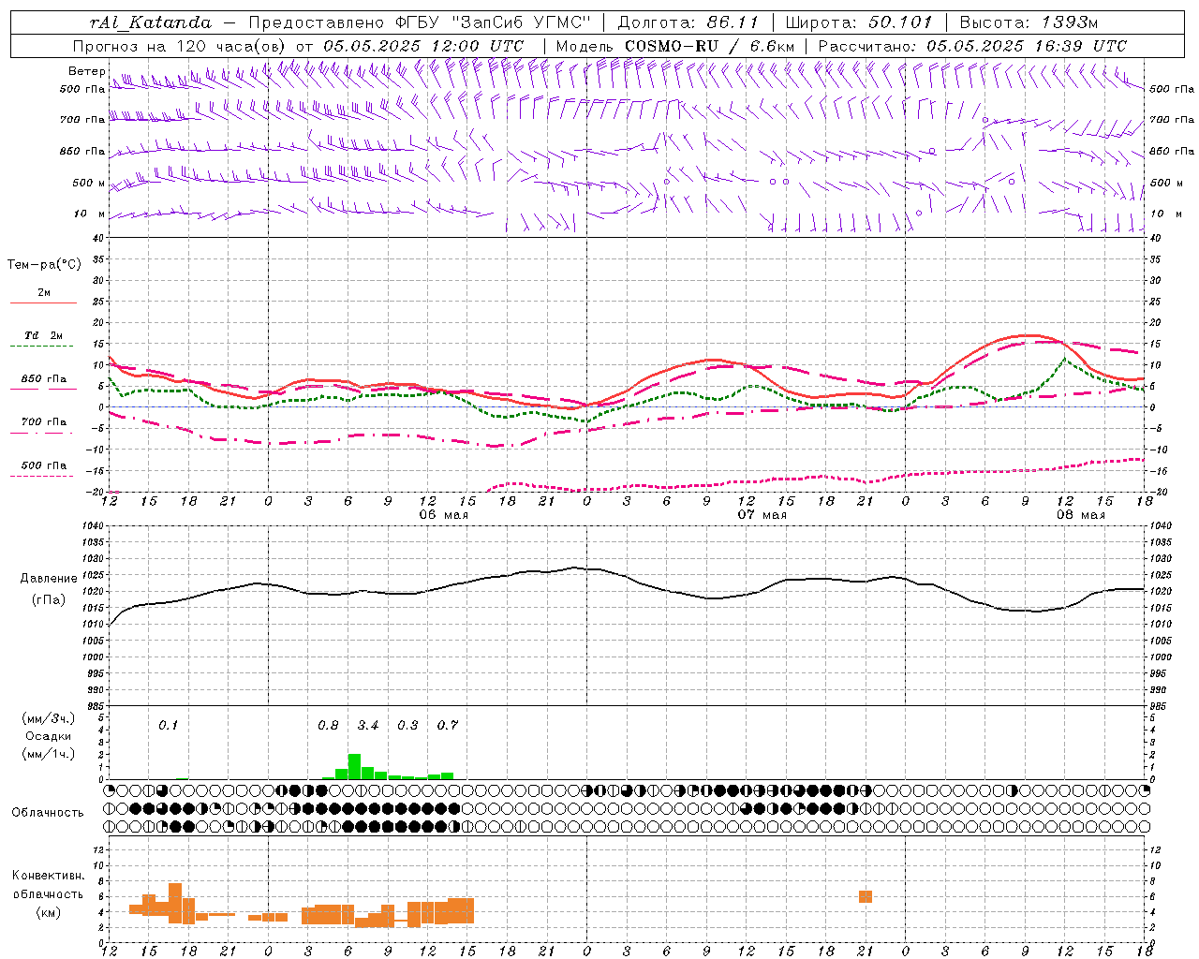
Task: Click the Прогноз на 120 часа(ов) line
Action: [x=298, y=46]
